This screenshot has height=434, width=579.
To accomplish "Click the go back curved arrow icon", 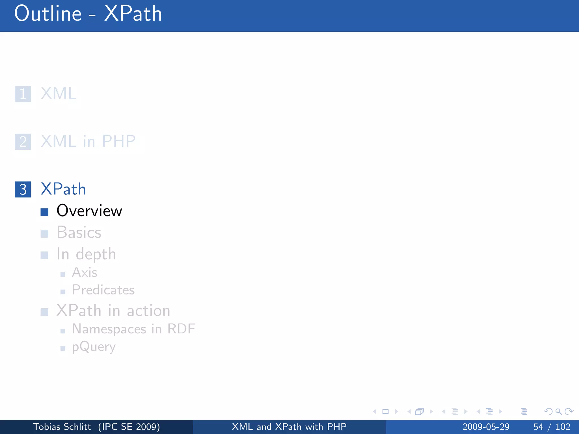I will (x=548, y=412).
